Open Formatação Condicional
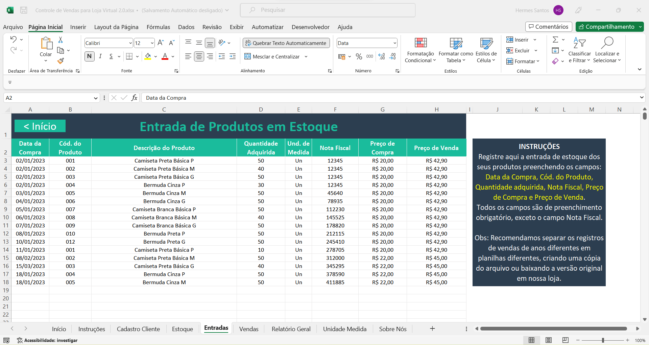 click(420, 50)
